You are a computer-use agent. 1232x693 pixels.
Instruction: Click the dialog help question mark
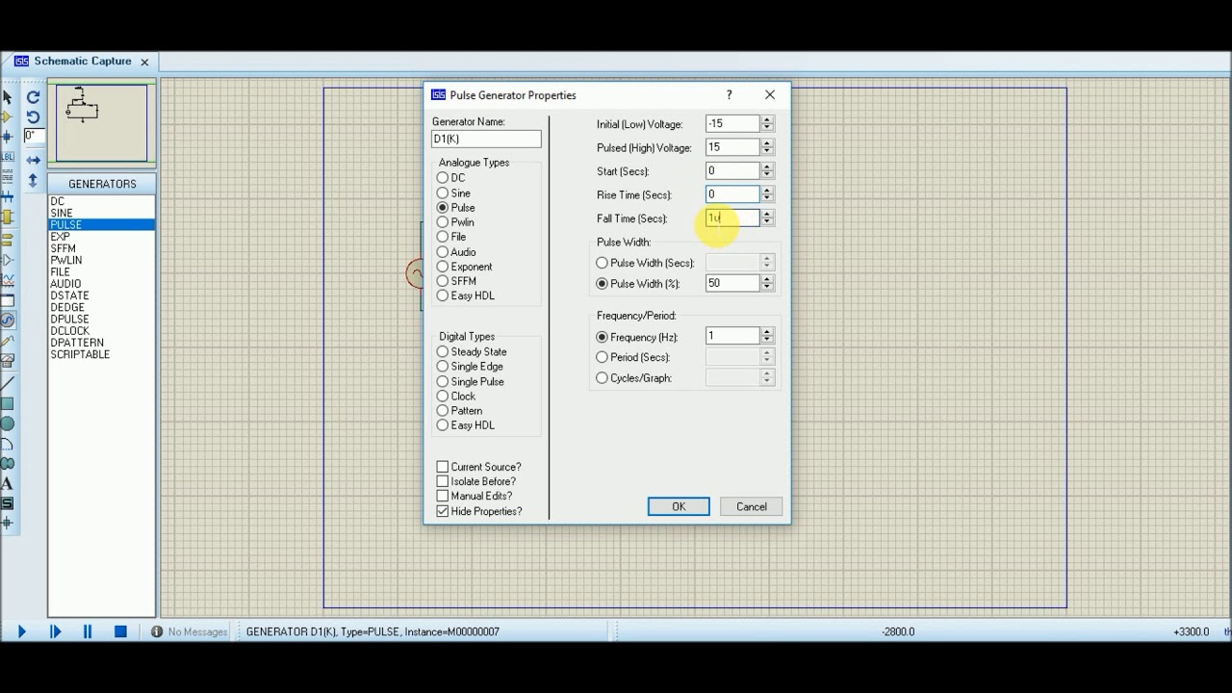point(729,94)
